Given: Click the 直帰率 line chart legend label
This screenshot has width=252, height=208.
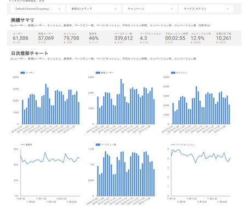Looking at the screenshot, I should point(29,145).
